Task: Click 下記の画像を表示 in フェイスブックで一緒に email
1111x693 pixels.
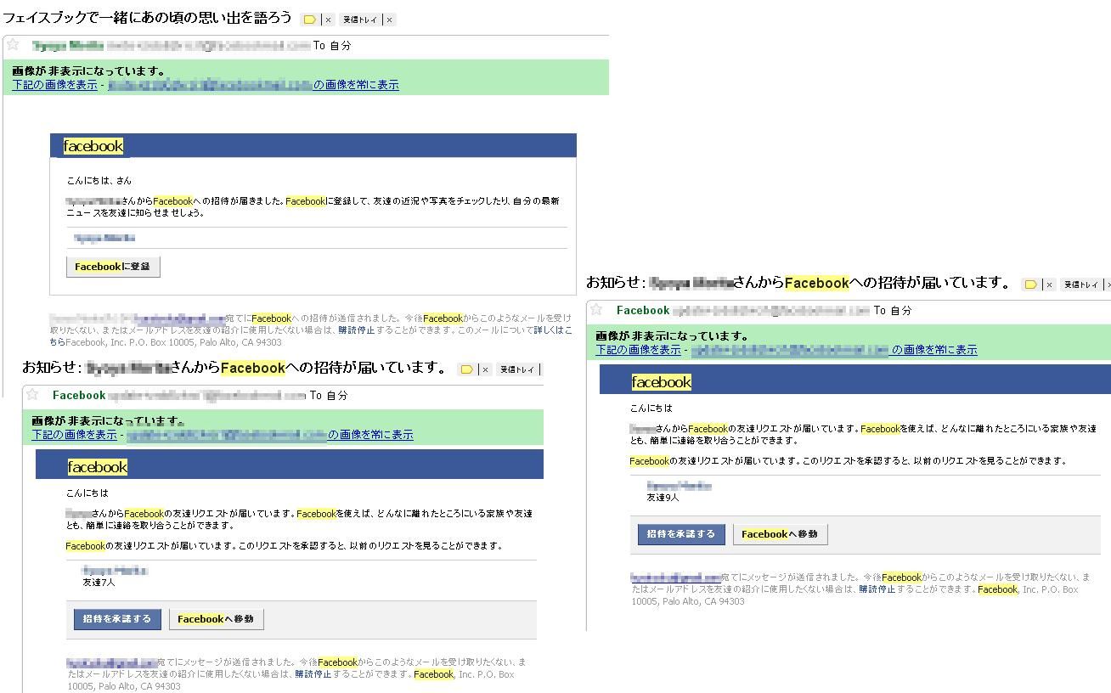Action: click(54, 85)
